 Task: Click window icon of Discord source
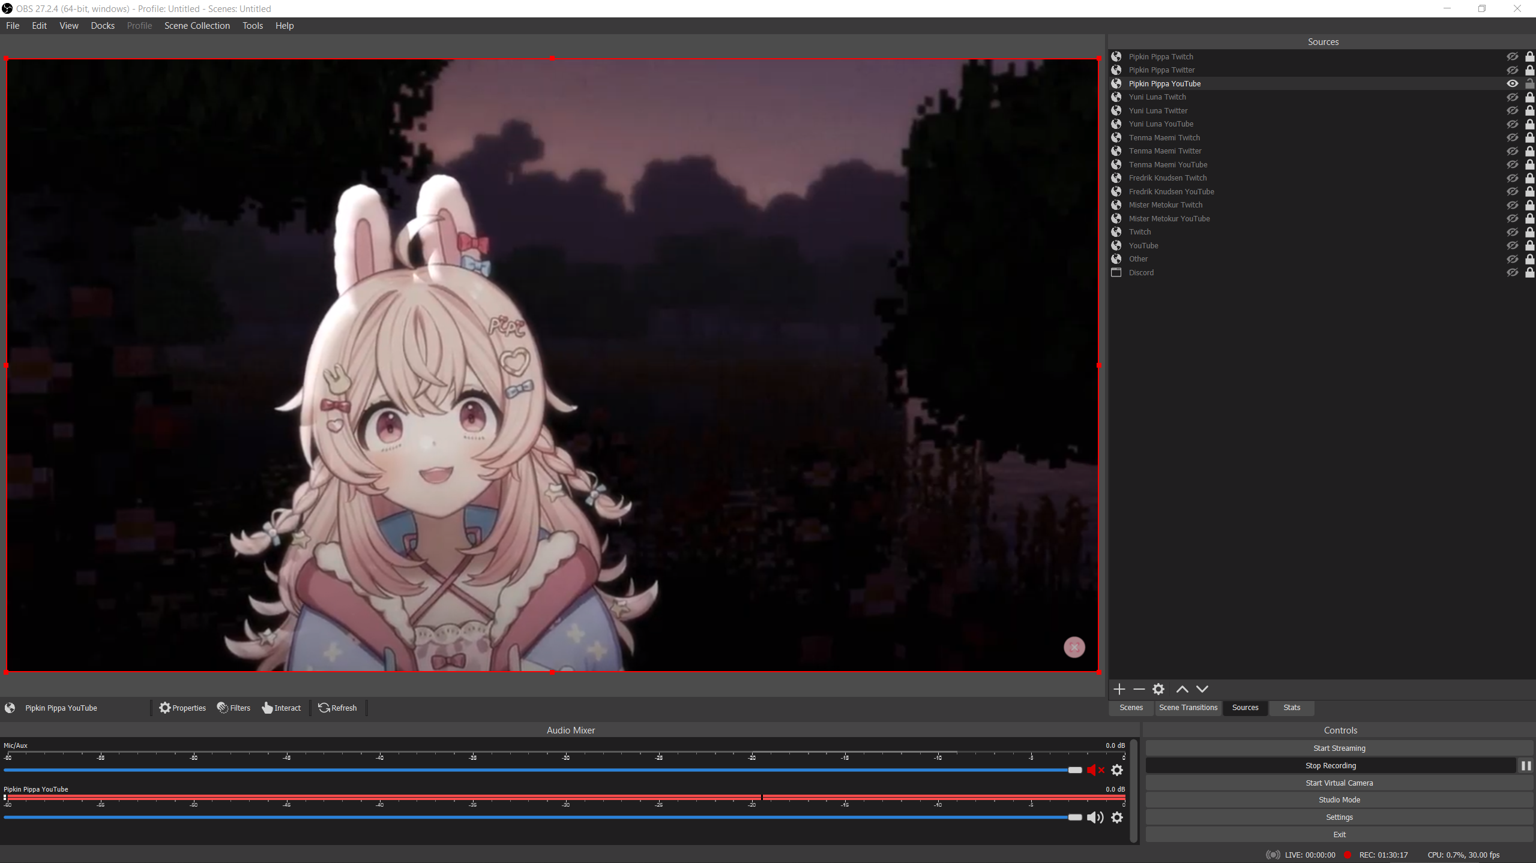click(1116, 272)
